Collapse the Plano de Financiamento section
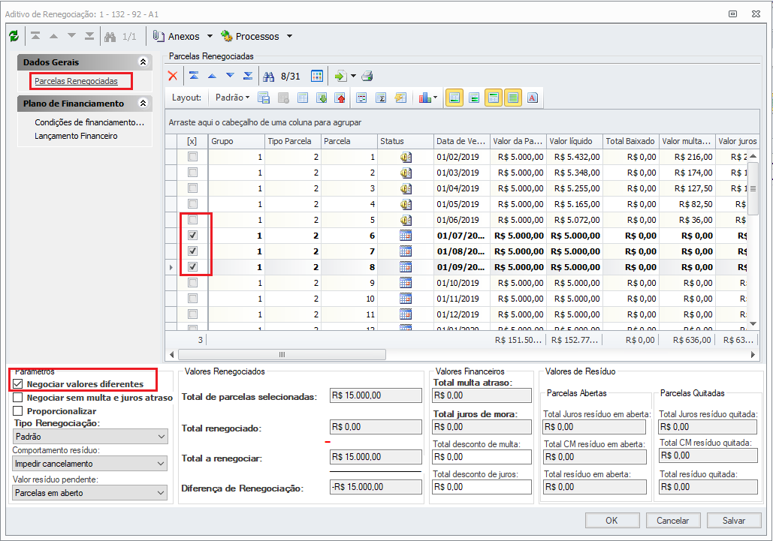This screenshot has width=773, height=541. point(143,104)
